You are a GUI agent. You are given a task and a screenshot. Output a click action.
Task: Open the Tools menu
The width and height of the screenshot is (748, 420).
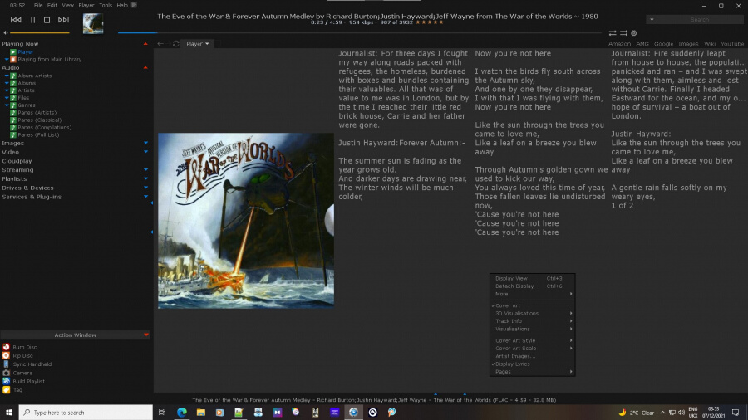point(106,5)
